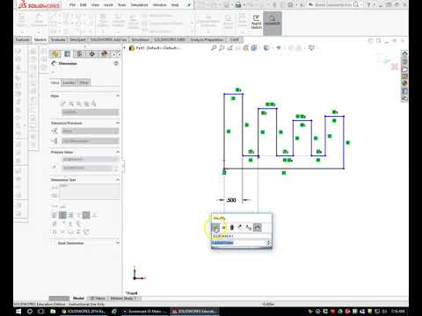Viewport: 422px width, 316px height.
Task: Open the Insert menu
Action: tap(108, 5)
